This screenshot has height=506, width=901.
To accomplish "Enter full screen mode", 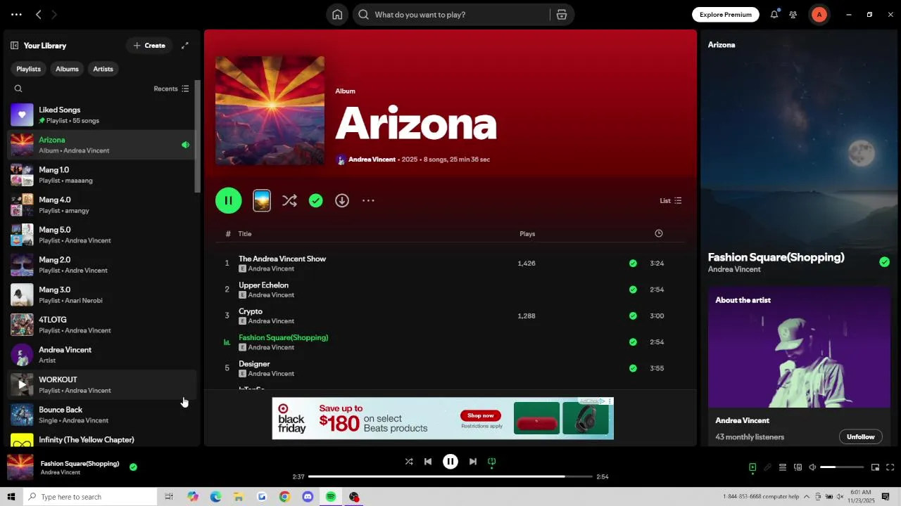I will (x=890, y=467).
